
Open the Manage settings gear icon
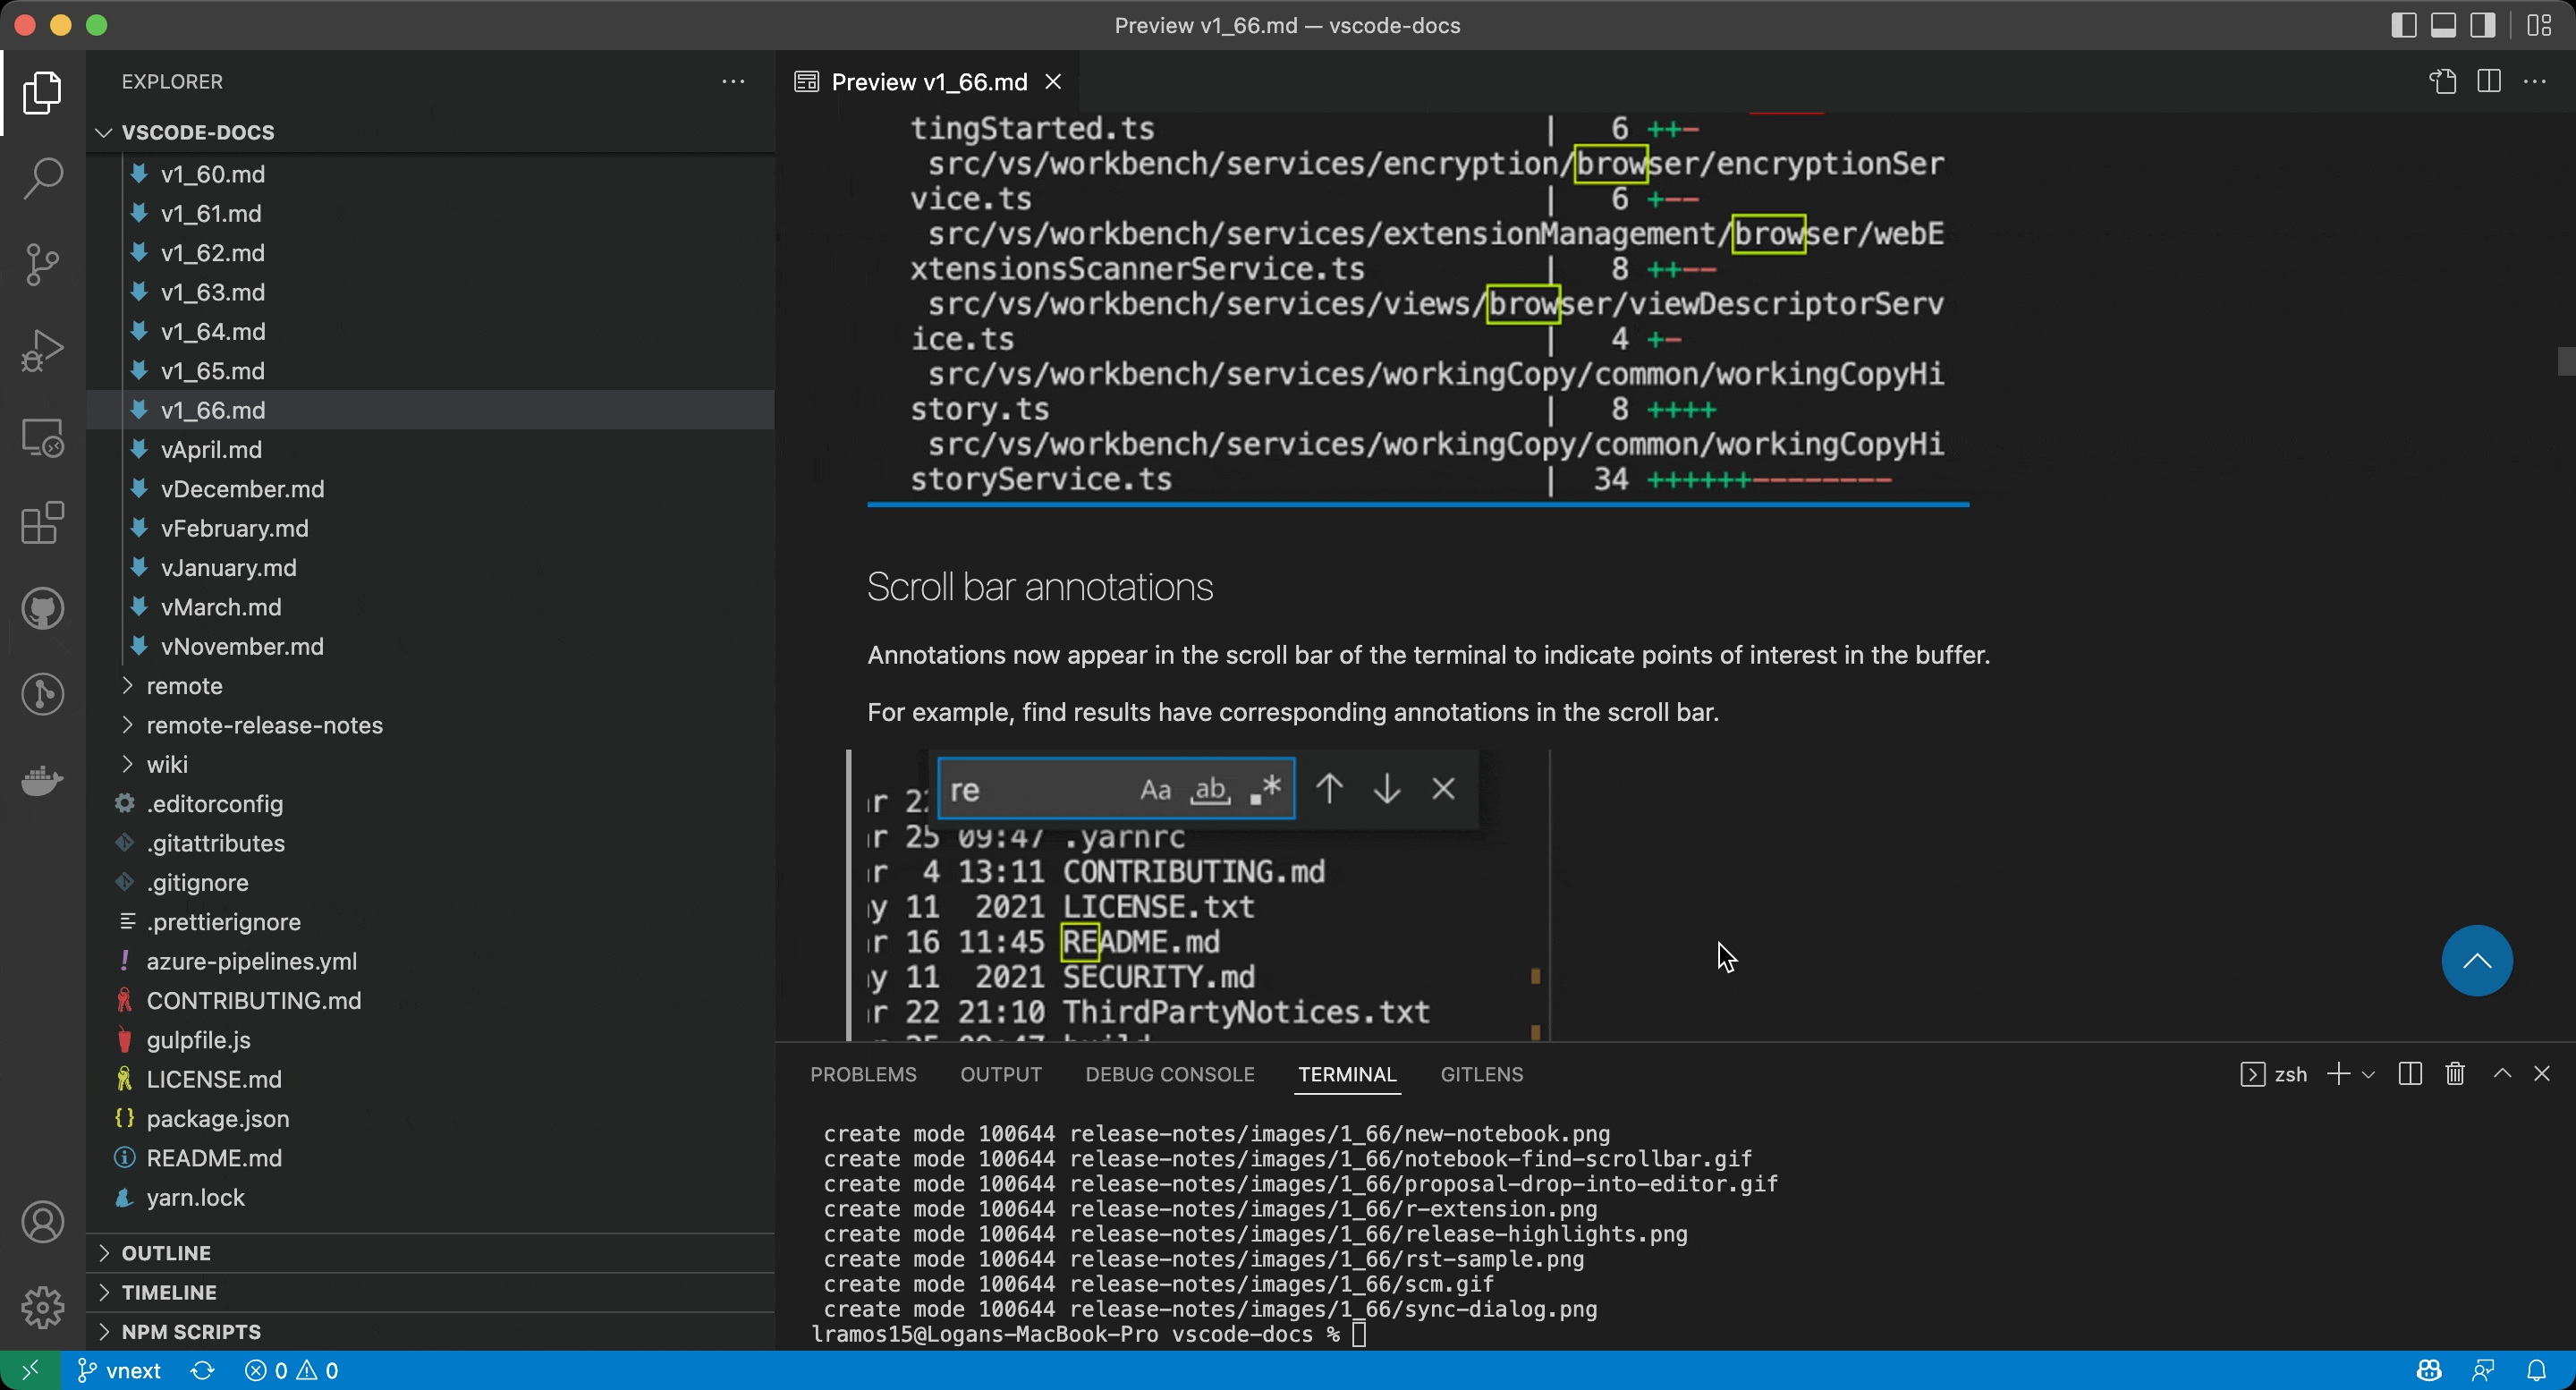tap(42, 1307)
